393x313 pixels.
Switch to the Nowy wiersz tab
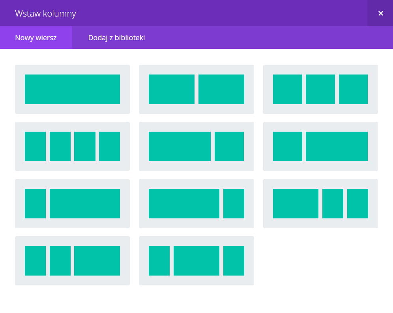(36, 38)
